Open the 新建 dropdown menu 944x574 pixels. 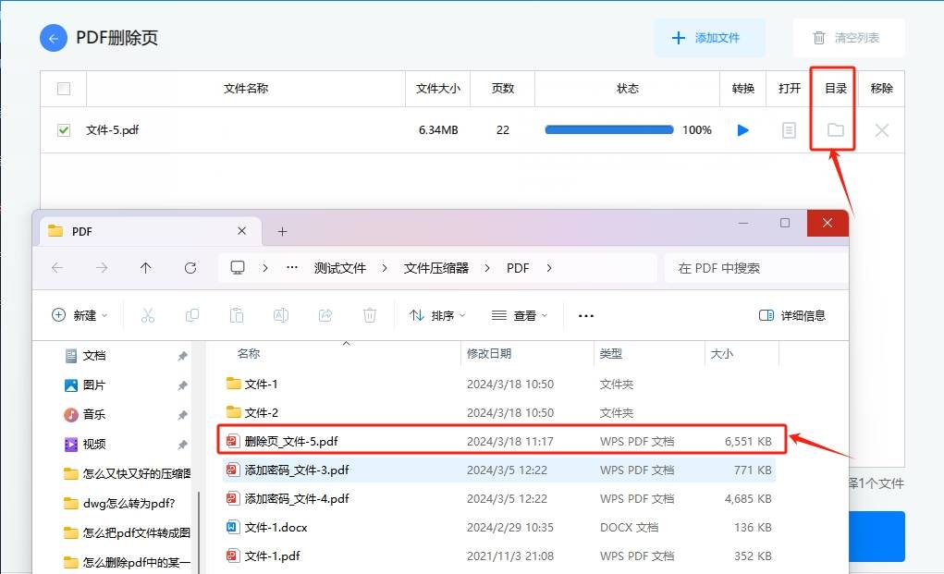click(x=80, y=315)
